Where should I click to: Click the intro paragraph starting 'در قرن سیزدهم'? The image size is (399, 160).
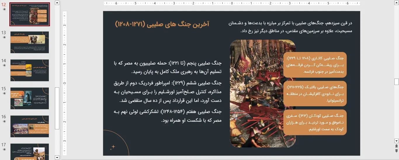tap(291, 27)
